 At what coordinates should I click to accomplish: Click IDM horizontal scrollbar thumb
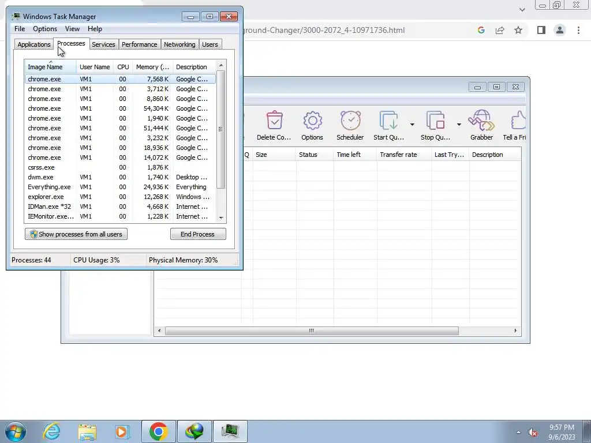tap(312, 331)
